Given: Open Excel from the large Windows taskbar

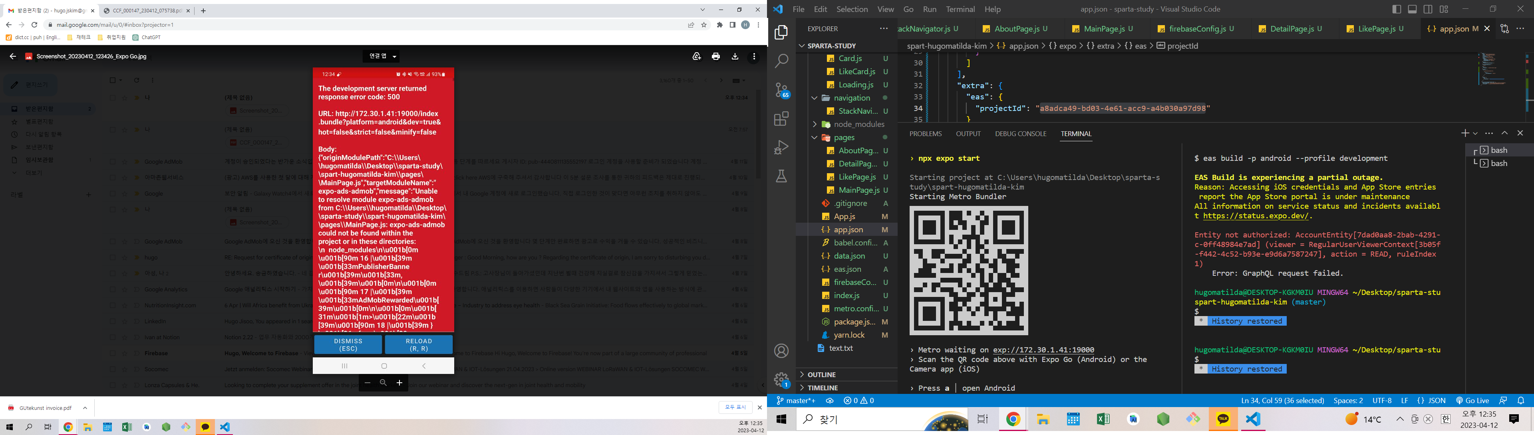Looking at the screenshot, I should pyautogui.click(x=1103, y=419).
